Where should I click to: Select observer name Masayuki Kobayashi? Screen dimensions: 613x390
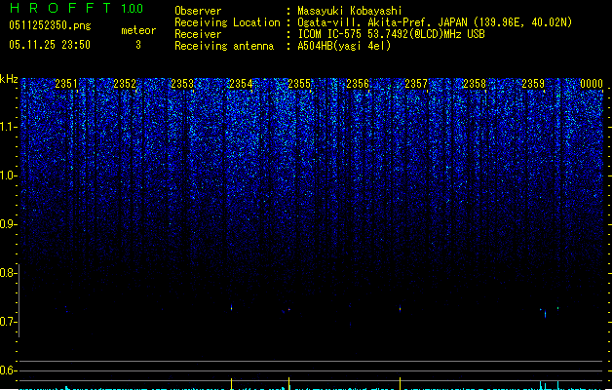[350, 11]
